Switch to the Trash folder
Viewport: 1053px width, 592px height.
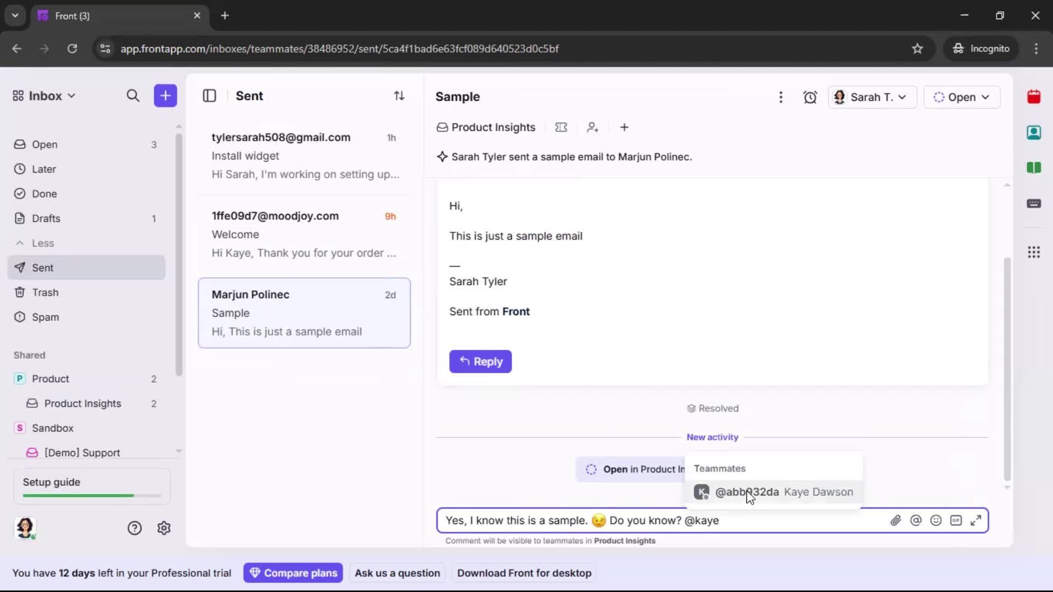click(44, 292)
